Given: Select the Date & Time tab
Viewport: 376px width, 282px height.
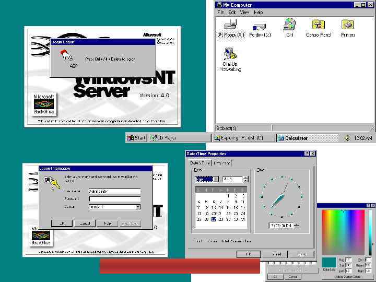Looking at the screenshot, I should tap(200, 163).
